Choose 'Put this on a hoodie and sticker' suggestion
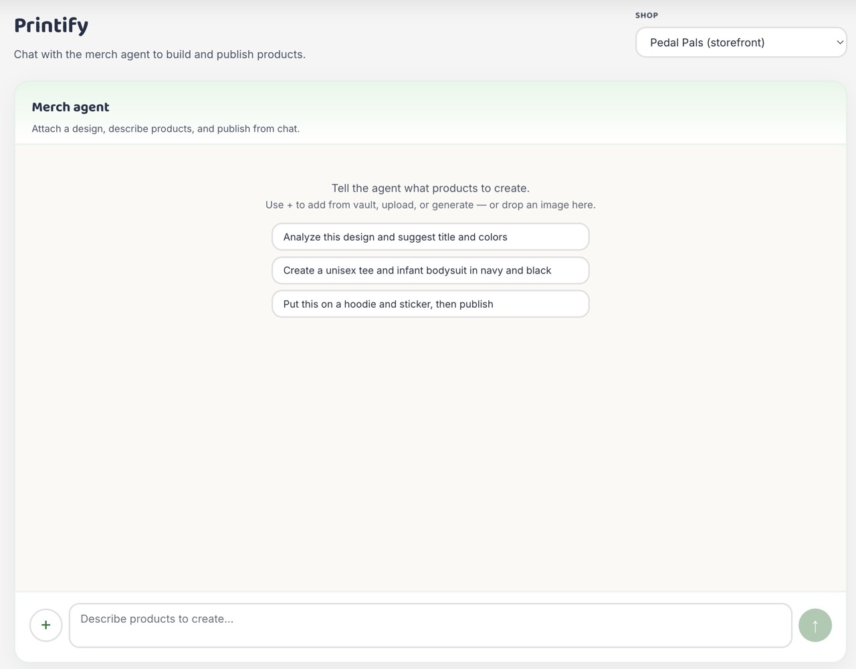The width and height of the screenshot is (856, 669). tap(430, 304)
